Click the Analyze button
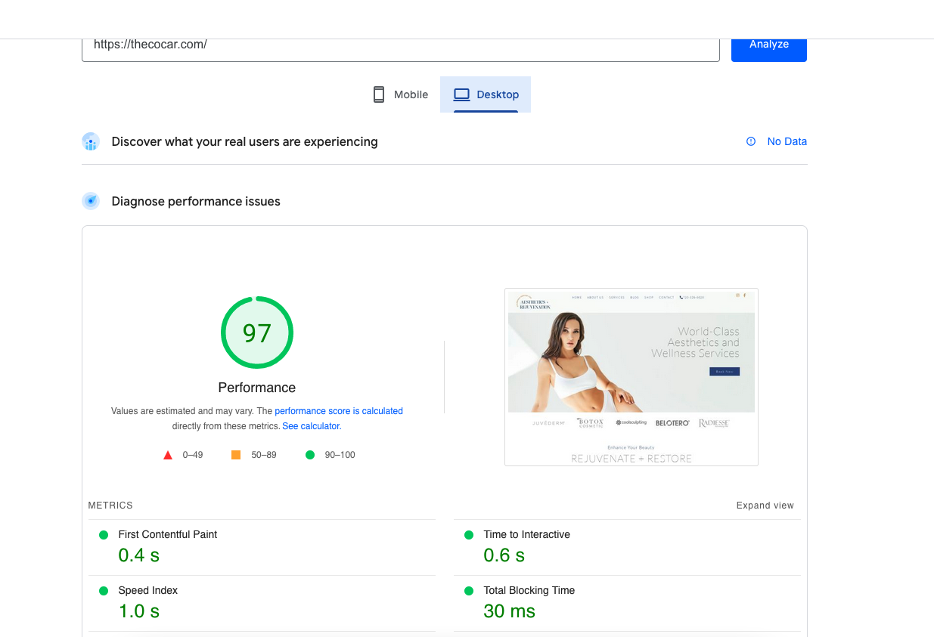The width and height of the screenshot is (934, 637). click(769, 45)
